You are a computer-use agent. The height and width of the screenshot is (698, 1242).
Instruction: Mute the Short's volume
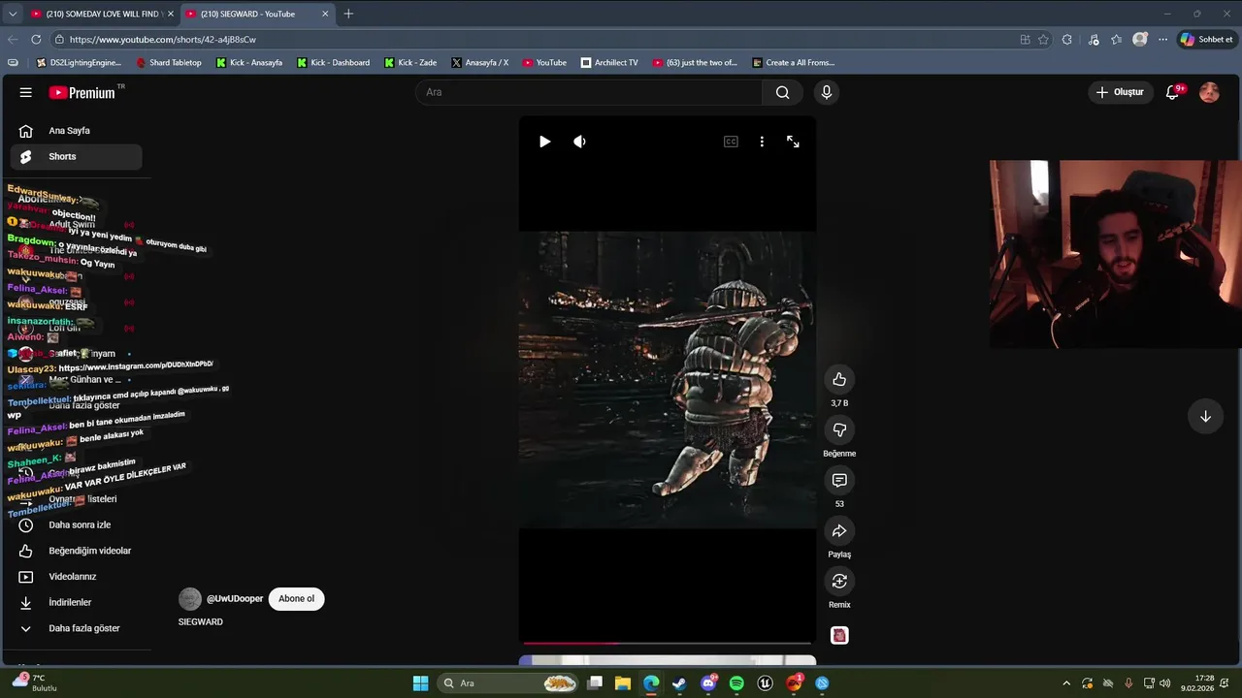point(579,142)
